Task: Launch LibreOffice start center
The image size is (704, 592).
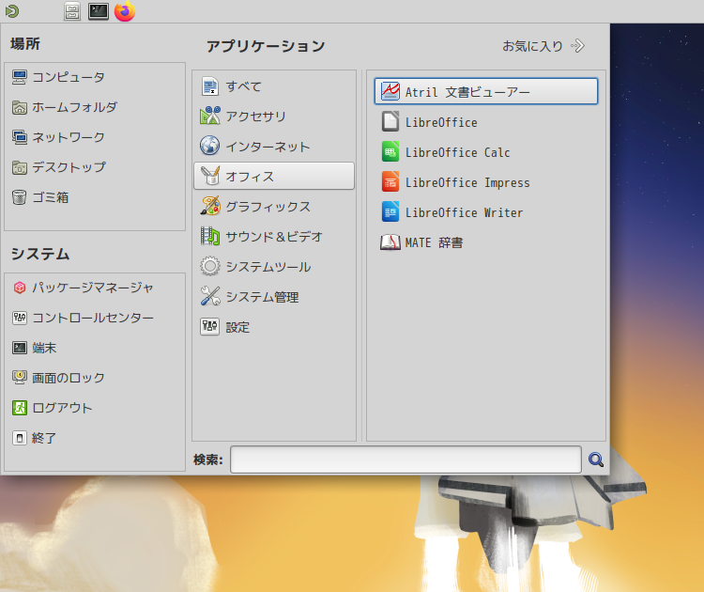Action: tap(486, 122)
